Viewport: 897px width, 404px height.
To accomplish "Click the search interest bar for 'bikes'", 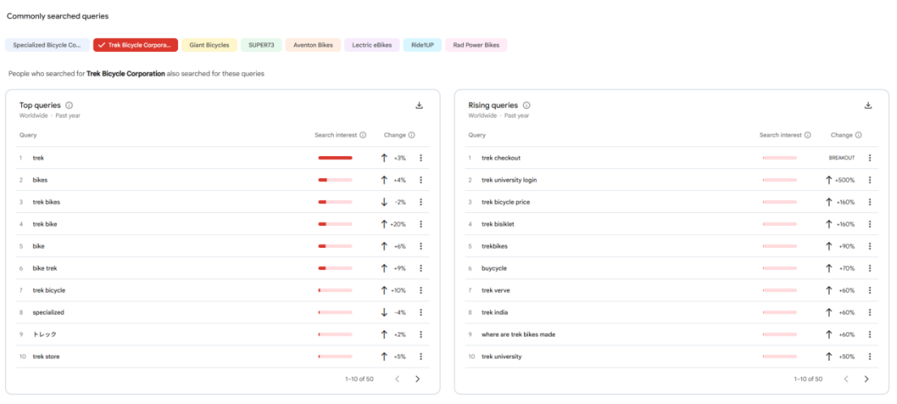I will pos(336,180).
